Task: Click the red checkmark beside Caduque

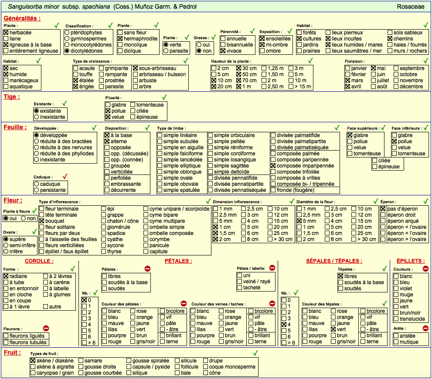Action: pyautogui.click(x=65, y=176)
